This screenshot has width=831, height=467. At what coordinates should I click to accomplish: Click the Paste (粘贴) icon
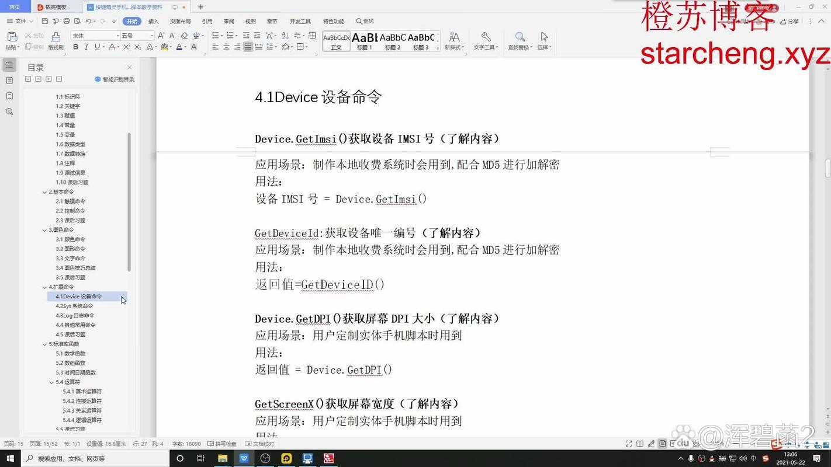[12, 37]
